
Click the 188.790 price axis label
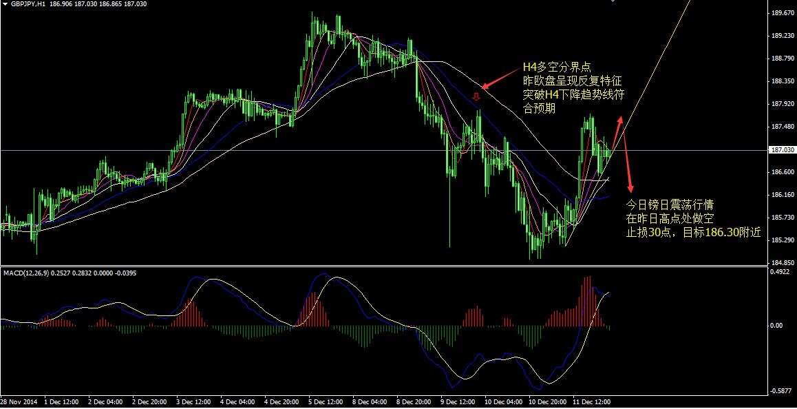pyautogui.click(x=783, y=59)
